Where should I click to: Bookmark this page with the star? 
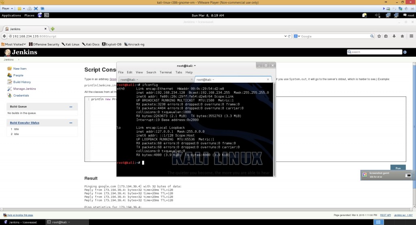pyautogui.click(x=379, y=36)
